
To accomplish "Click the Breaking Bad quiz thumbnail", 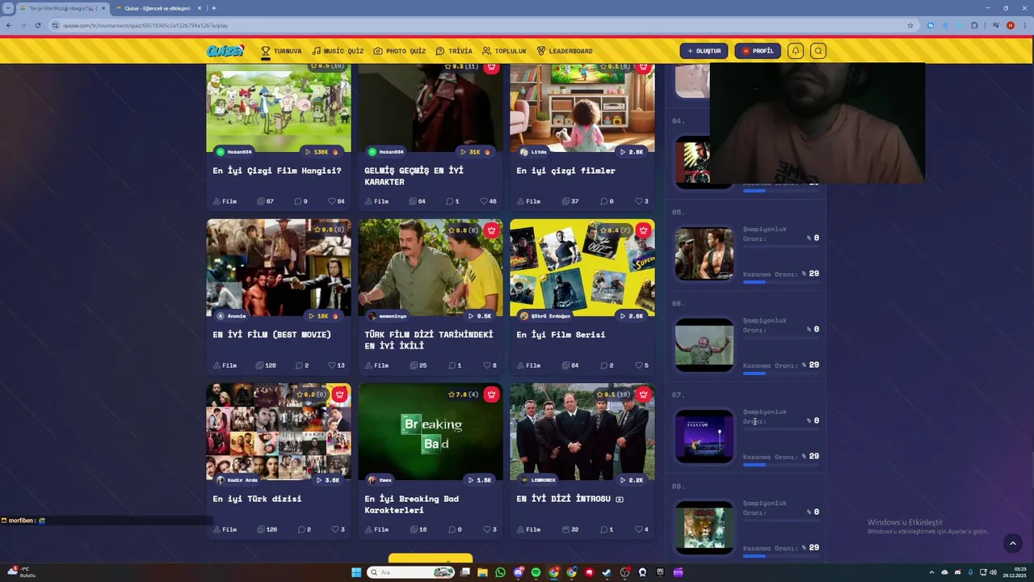I will tap(431, 432).
